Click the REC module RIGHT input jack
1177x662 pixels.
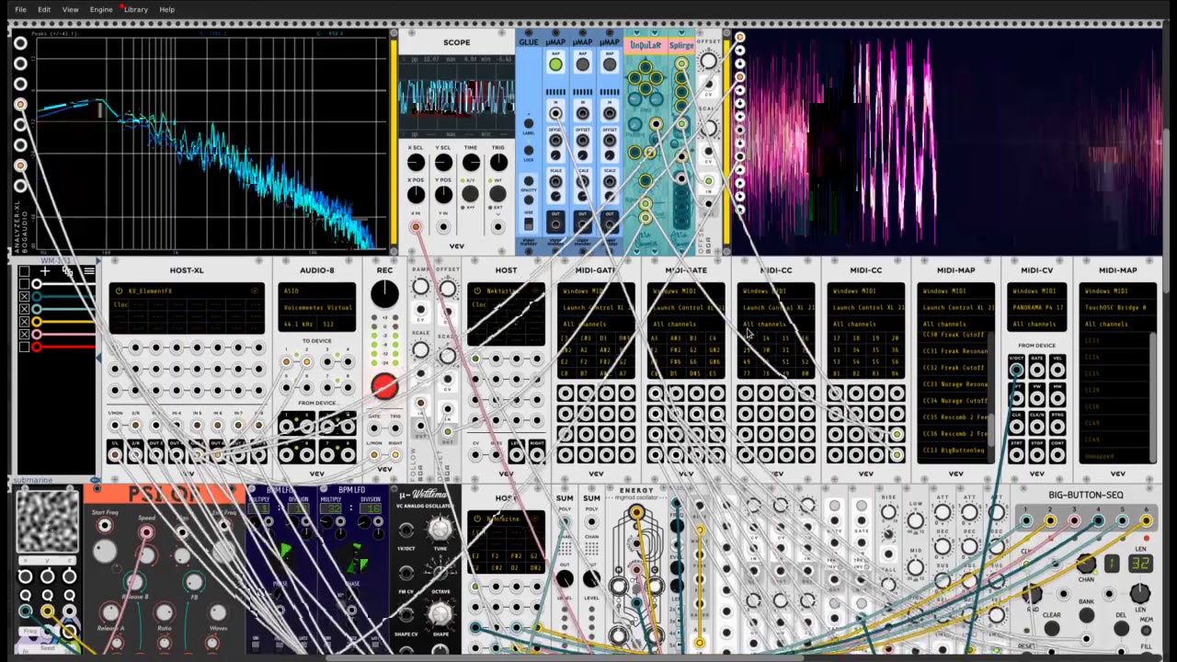coord(395,456)
